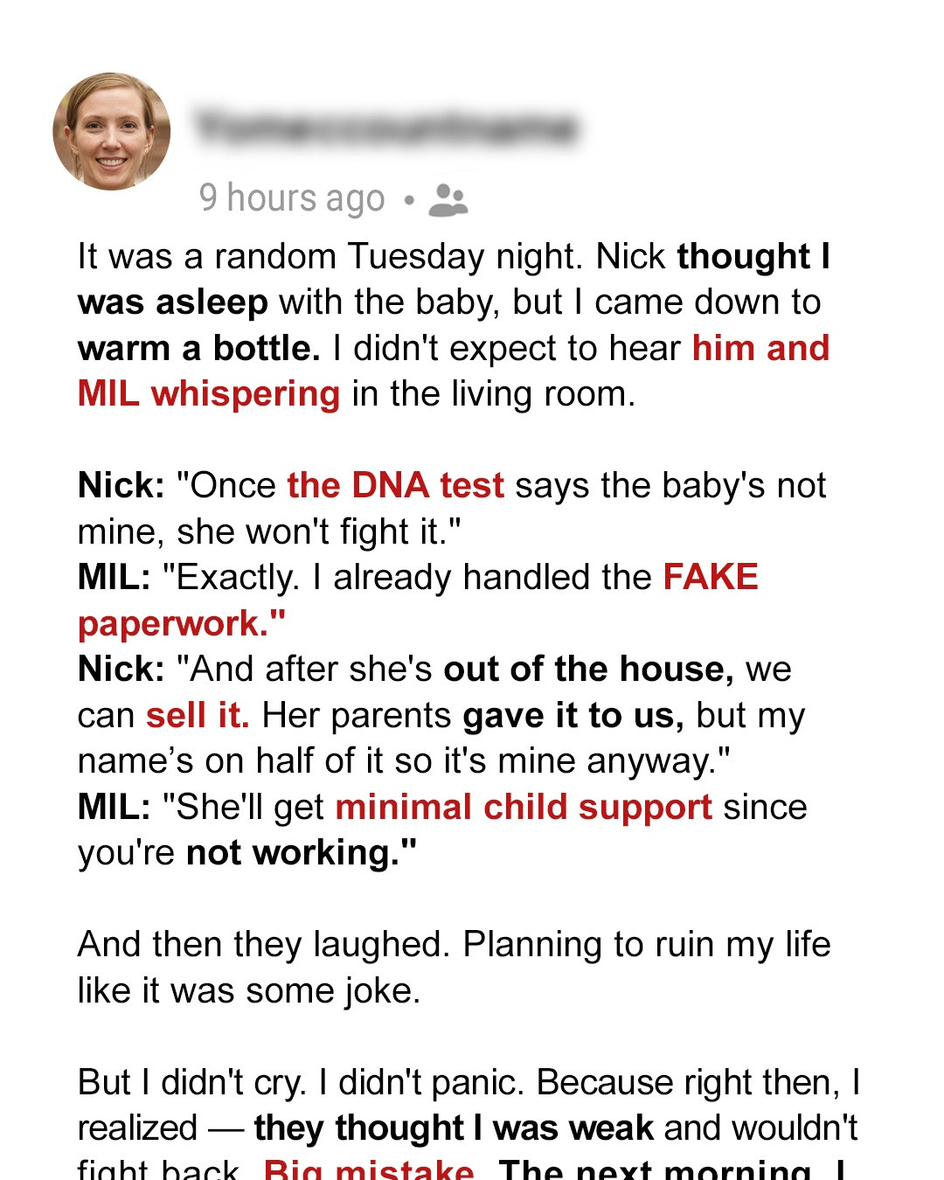Viewport: 944px width, 1180px height.
Task: Click the red "minimal child support" text
Action: tap(524, 807)
